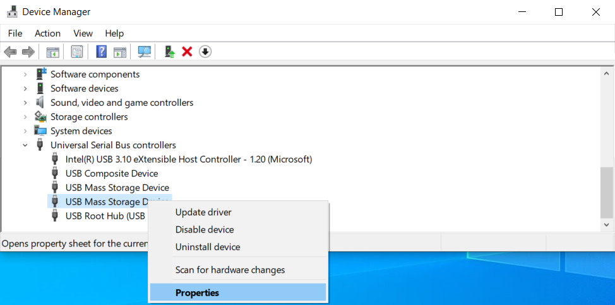Click the Forward arrow toolbar icon
Viewport: 615px width, 305px height.
point(28,51)
